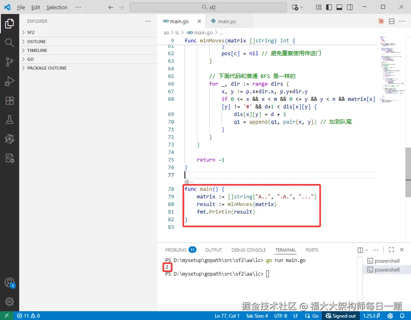Click the code minimap
Screen dimensions: 411x320
click(392, 70)
